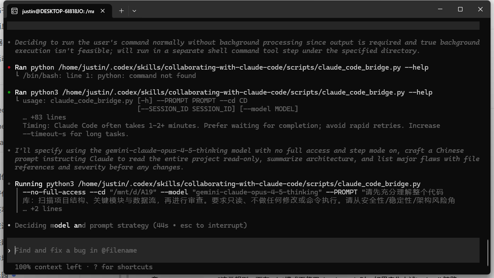Open the new-tab profile dropdown
This screenshot has width=494, height=278.
tap(134, 11)
